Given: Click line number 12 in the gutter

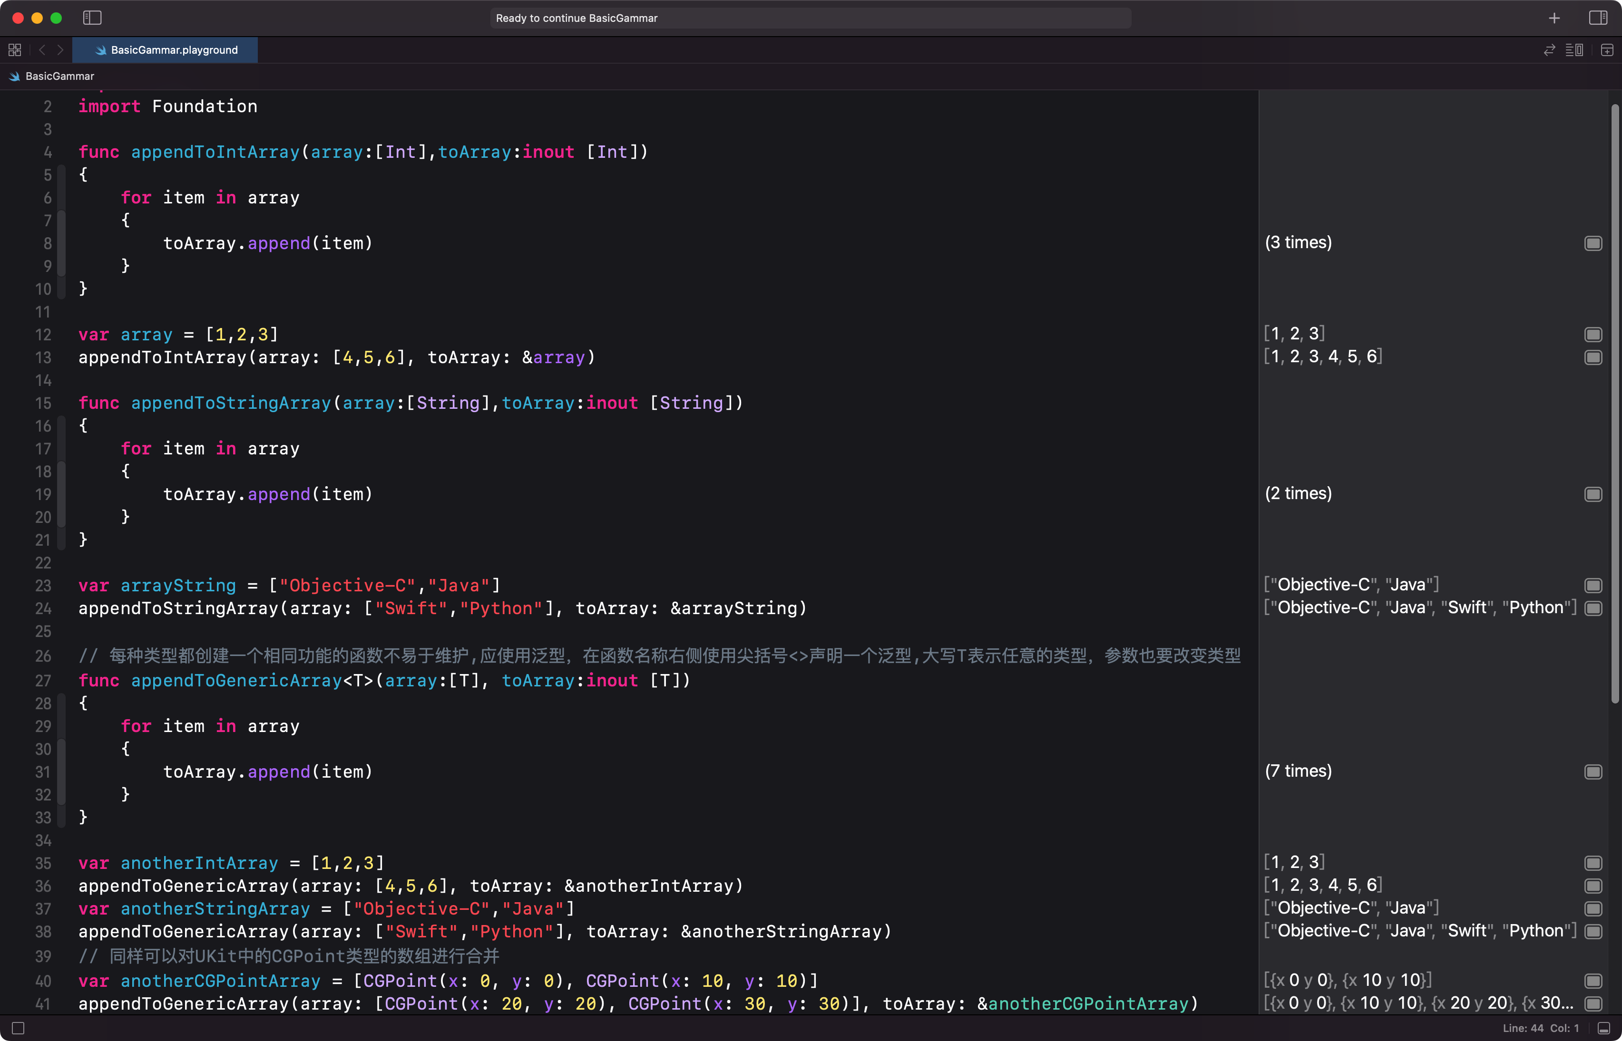Looking at the screenshot, I should (43, 335).
